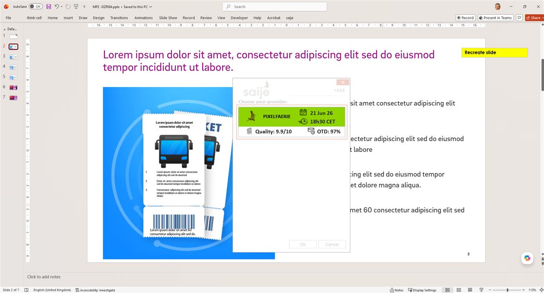544x293 pixels.
Task: Open the Slide Show tab
Action: point(168,18)
